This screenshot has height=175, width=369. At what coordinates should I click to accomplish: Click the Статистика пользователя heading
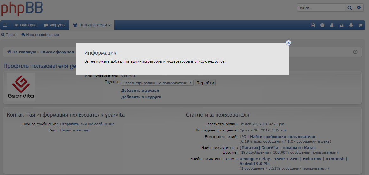(217, 115)
